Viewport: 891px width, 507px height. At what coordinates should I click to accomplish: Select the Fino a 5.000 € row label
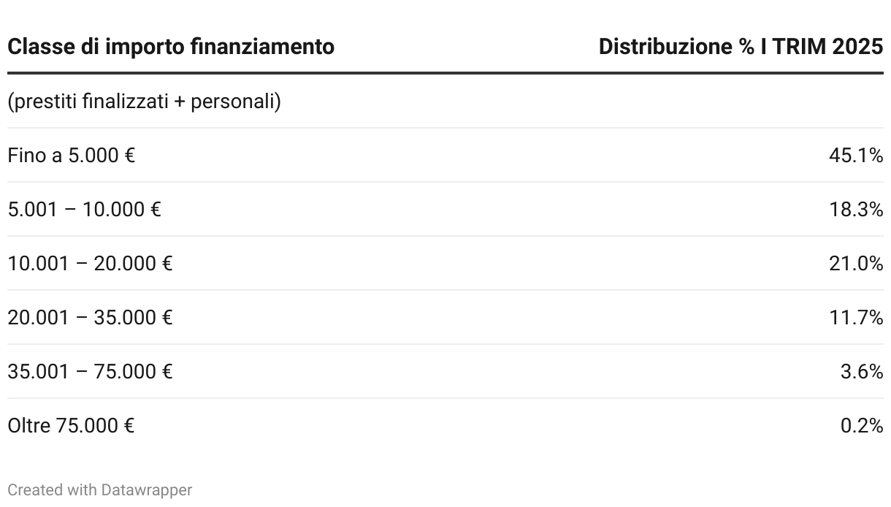click(72, 155)
